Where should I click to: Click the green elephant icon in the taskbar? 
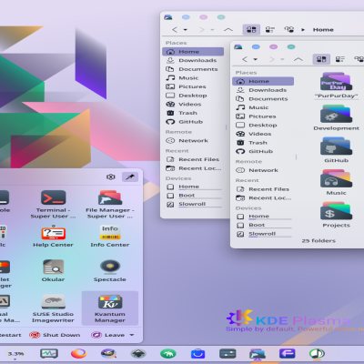pos(168,353)
